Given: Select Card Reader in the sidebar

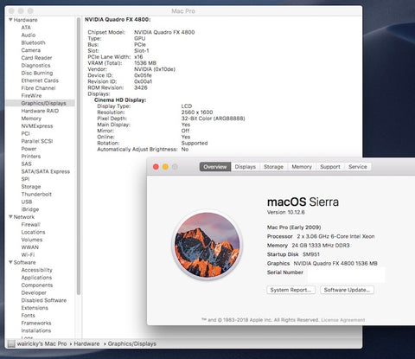Looking at the screenshot, I should (36, 58).
